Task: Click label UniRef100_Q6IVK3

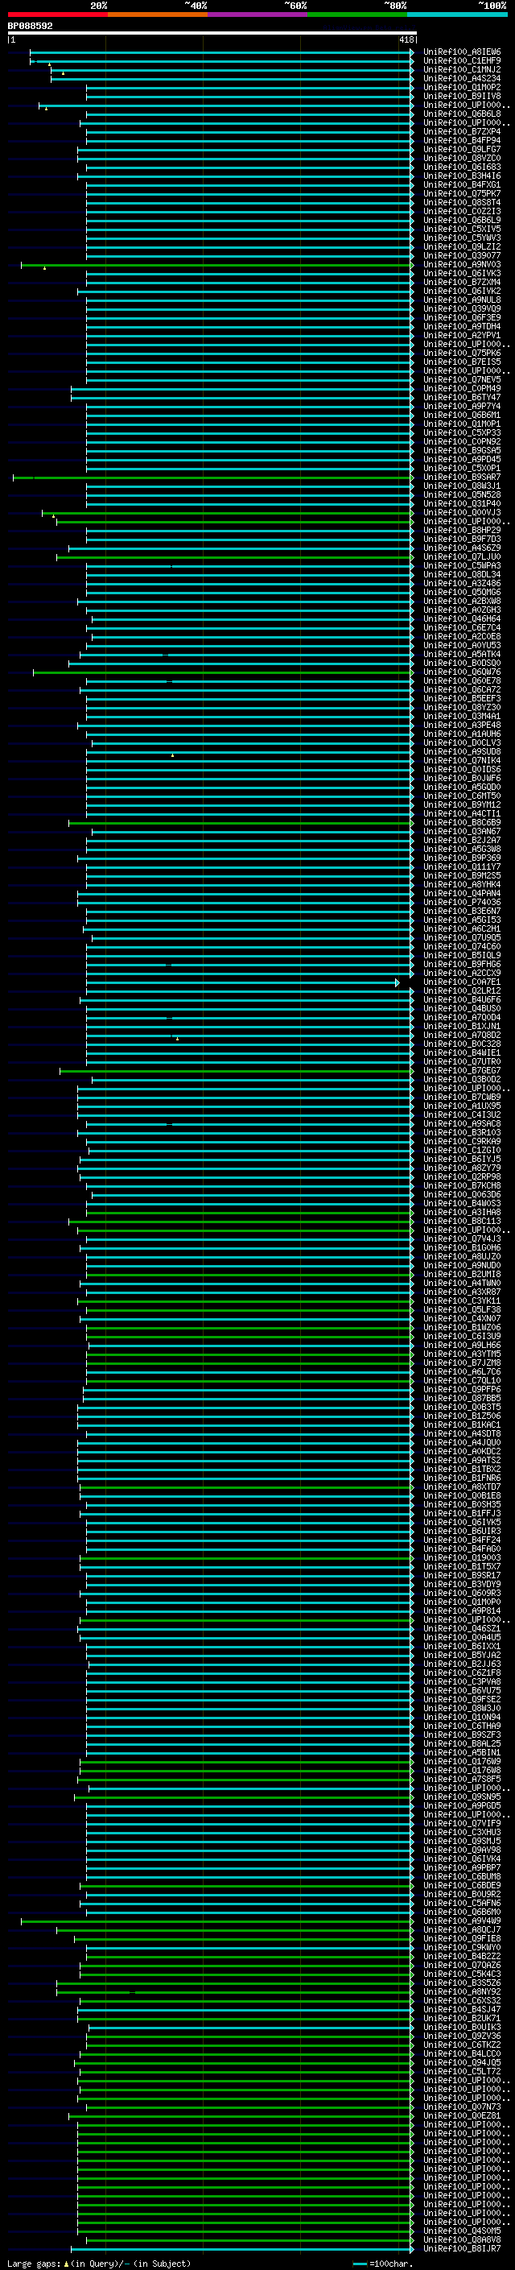Action: coord(462,273)
